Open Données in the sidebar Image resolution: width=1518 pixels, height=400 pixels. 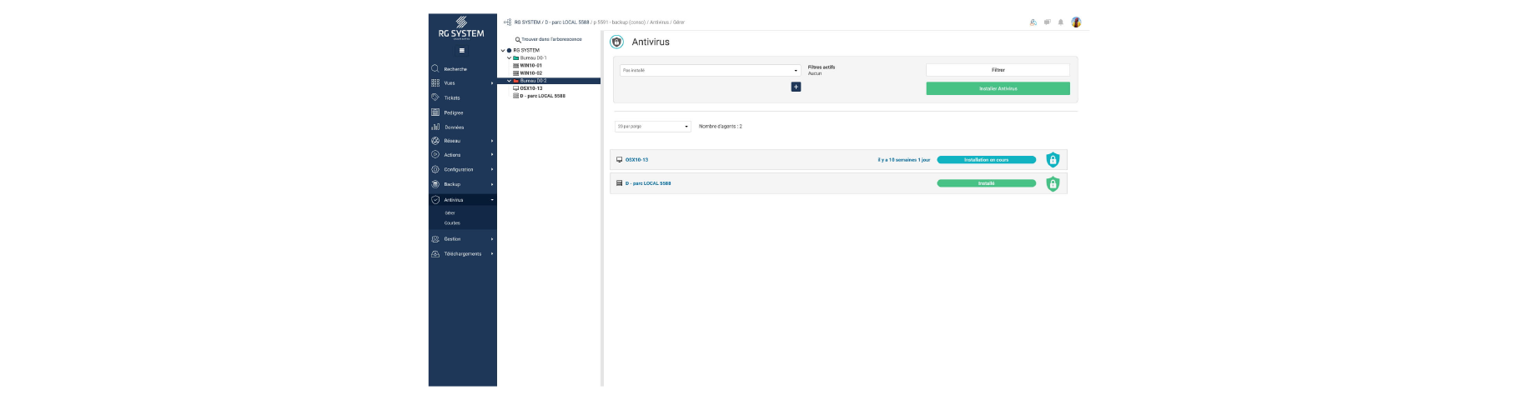pos(454,127)
